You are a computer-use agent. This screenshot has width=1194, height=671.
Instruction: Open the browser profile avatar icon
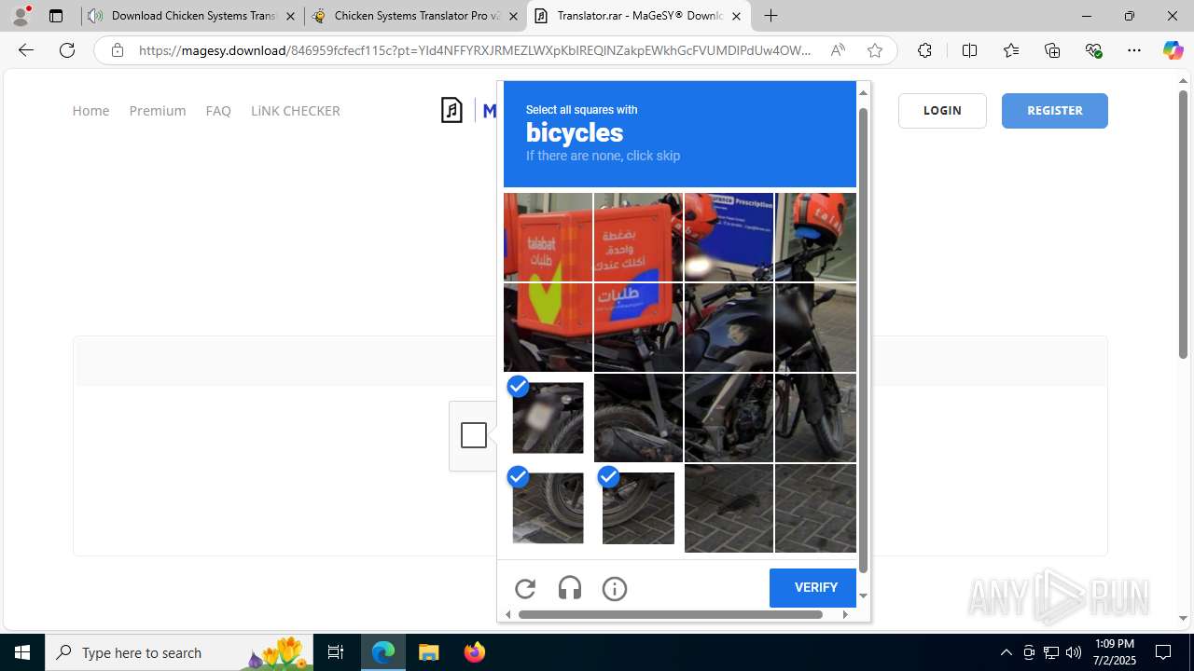pyautogui.click(x=21, y=16)
